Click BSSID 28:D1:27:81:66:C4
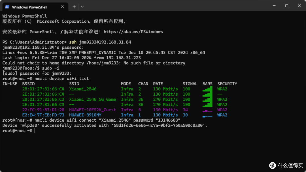 pos(43,89)
